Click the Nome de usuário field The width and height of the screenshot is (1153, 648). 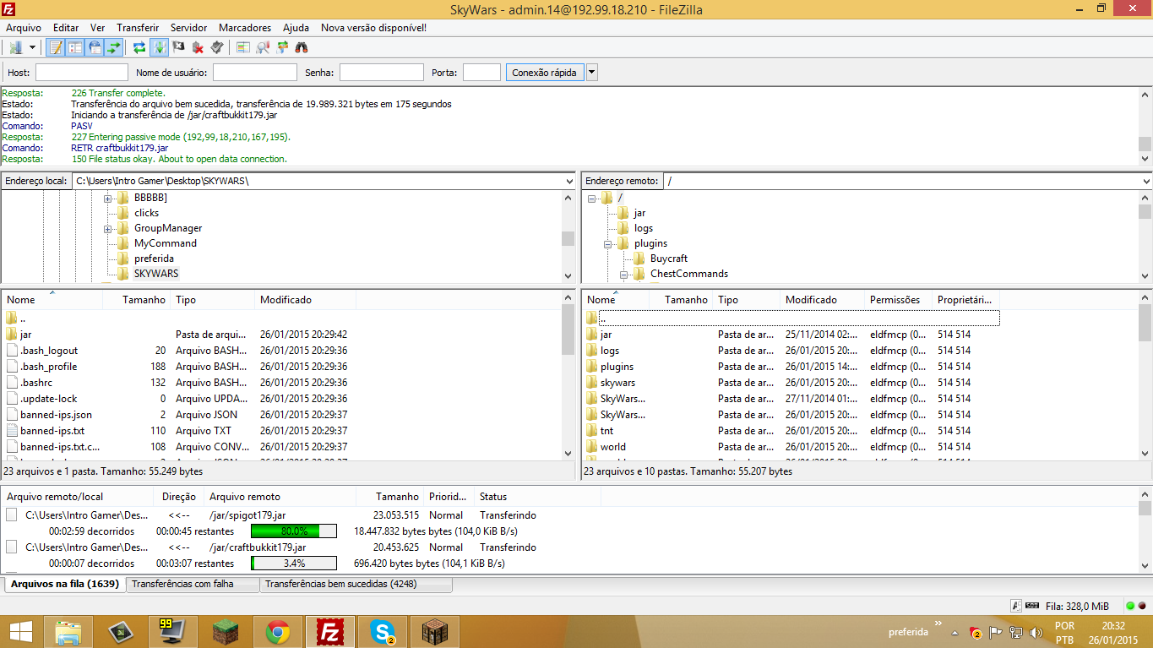pos(255,73)
